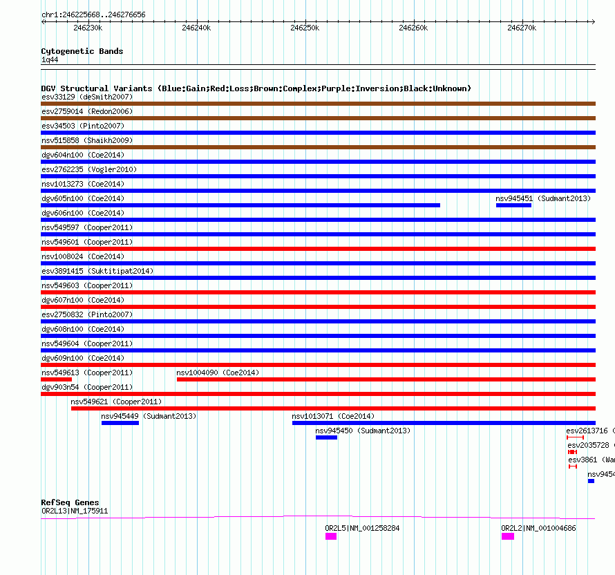Select the nsv1004090 (Coe2014) label
This screenshot has width=615, height=575.
(218, 373)
